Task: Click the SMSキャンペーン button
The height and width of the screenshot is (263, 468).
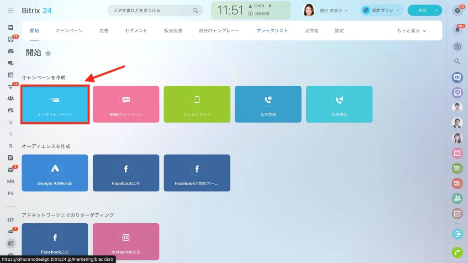Action: pos(126,105)
